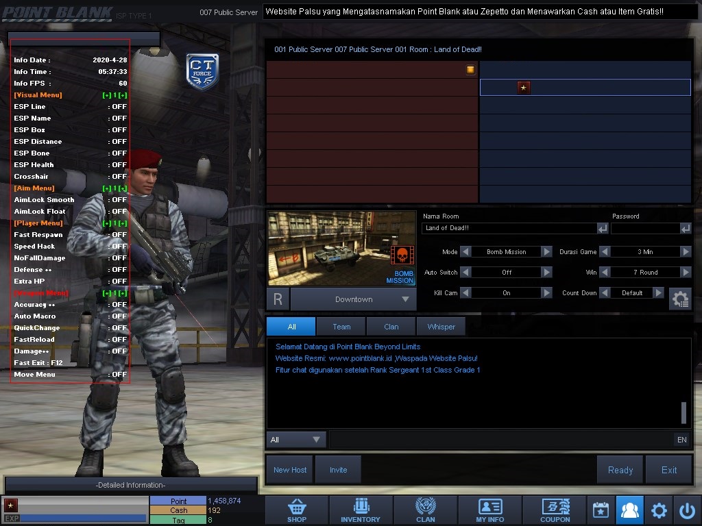Click the CT Force team badge
702x526 pixels.
click(x=202, y=71)
